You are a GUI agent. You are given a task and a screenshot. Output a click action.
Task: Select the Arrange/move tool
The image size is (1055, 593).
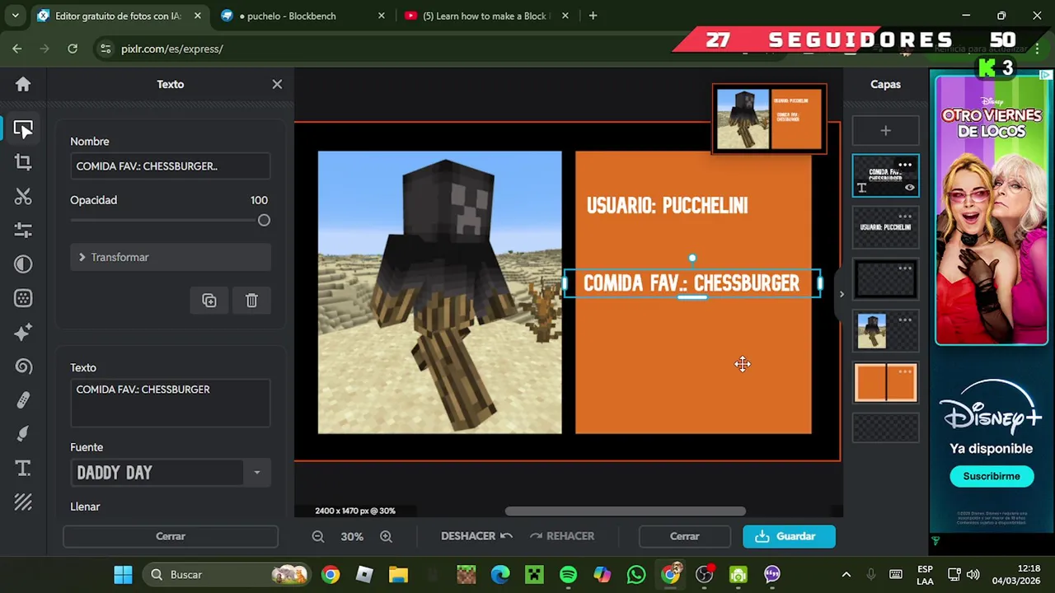(23, 129)
